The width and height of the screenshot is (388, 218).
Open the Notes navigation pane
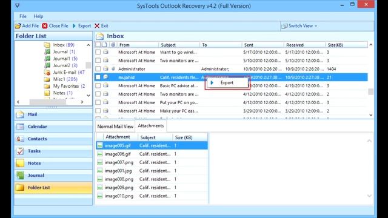pyautogui.click(x=53, y=163)
